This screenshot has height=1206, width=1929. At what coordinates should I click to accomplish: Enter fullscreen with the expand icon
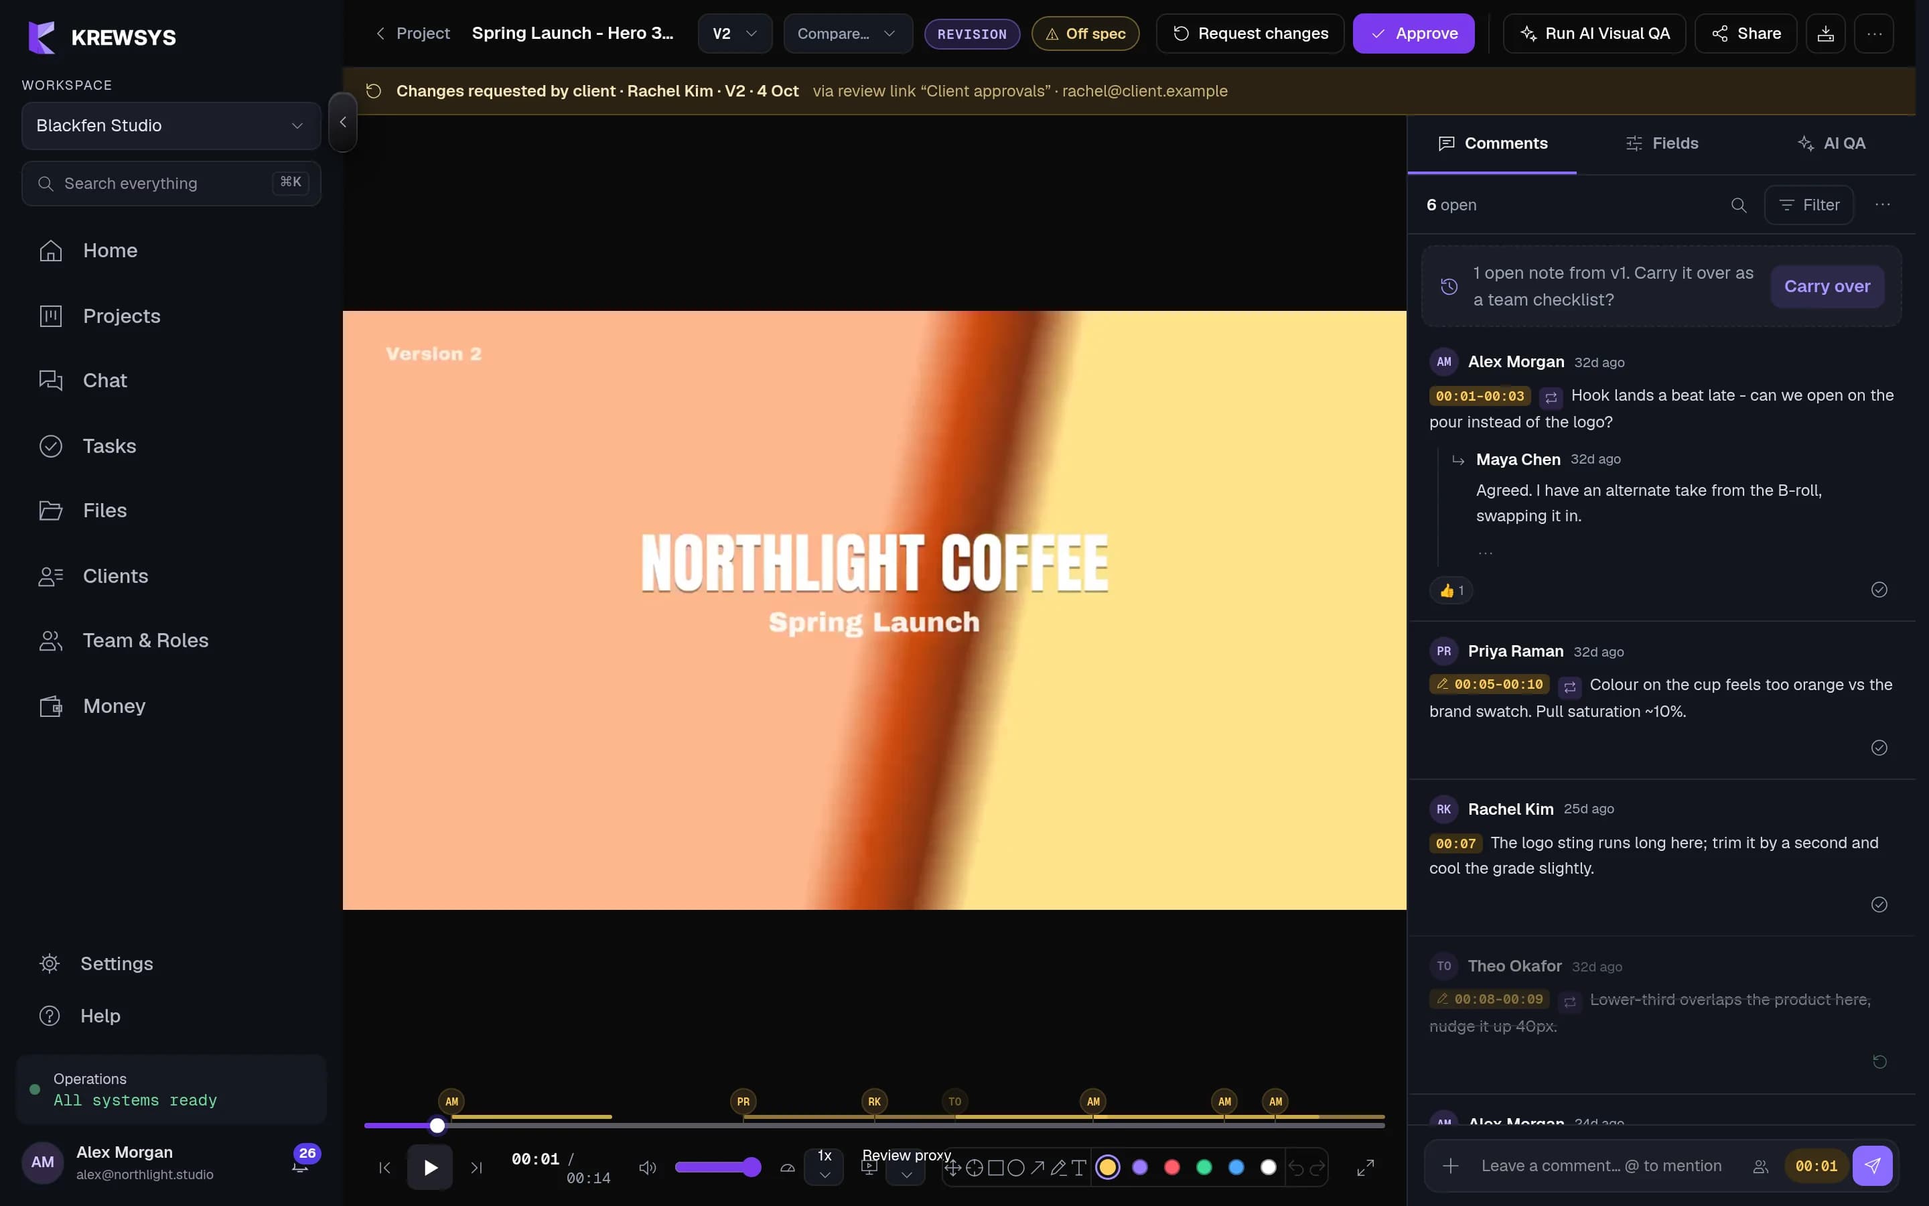(x=1366, y=1168)
